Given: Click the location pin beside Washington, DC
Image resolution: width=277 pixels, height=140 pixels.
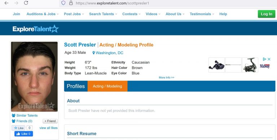Looking at the screenshot, I should click(x=94, y=53).
